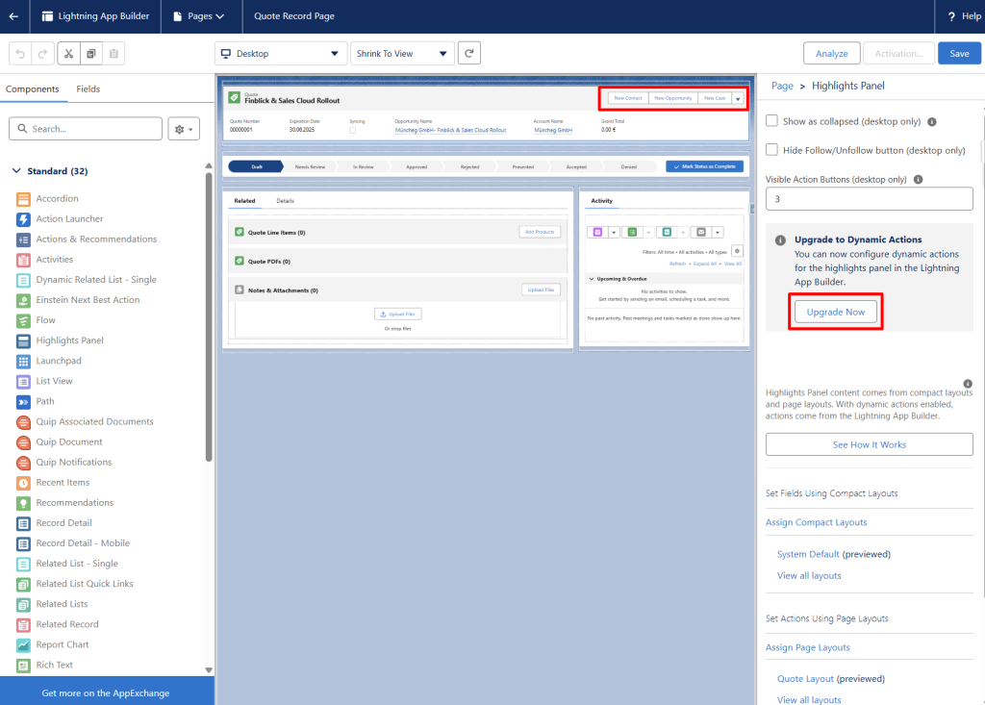The image size is (985, 705).
Task: Open the Shrink To View dropdown
Action: pyautogui.click(x=401, y=54)
